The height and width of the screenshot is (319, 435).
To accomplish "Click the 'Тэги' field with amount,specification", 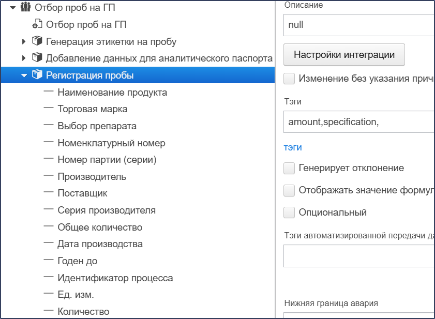I will [359, 122].
